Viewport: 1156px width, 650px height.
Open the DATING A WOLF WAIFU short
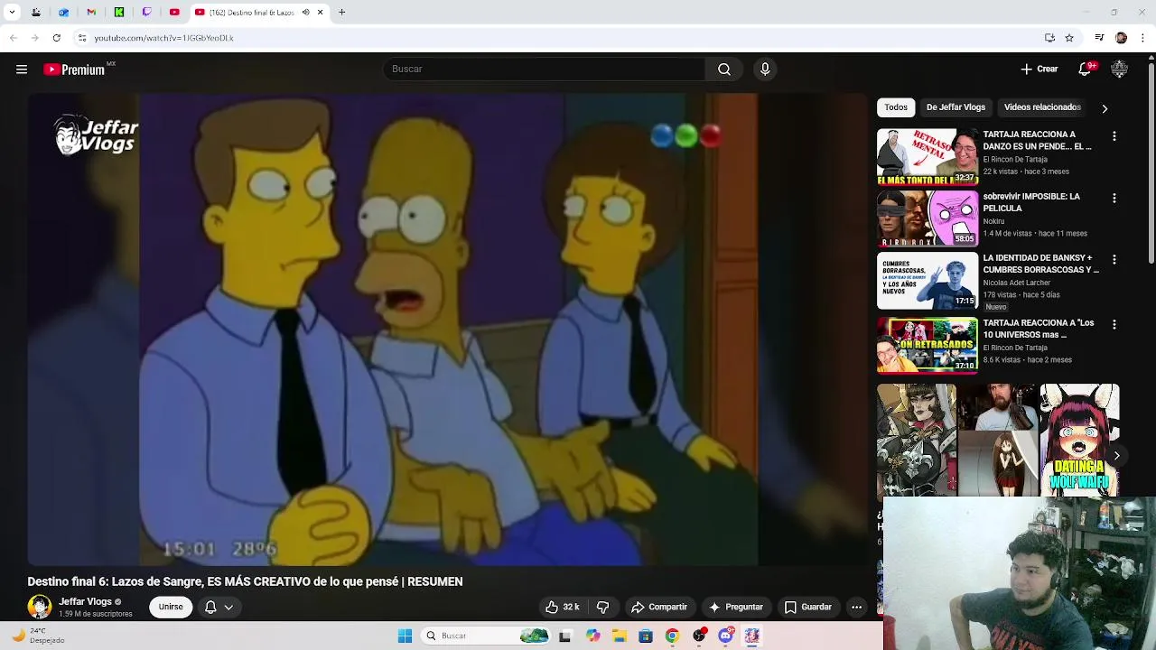[1079, 440]
